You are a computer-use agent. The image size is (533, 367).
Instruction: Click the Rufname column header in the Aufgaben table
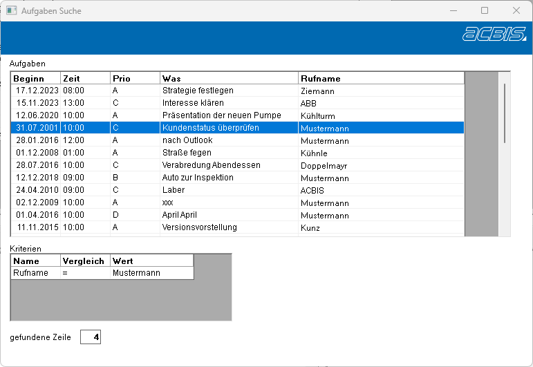pyautogui.click(x=380, y=78)
